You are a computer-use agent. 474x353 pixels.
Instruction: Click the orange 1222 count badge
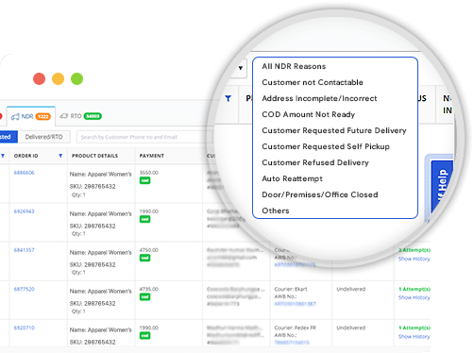click(42, 116)
